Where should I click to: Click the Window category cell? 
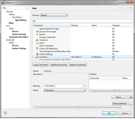tap(115, 51)
